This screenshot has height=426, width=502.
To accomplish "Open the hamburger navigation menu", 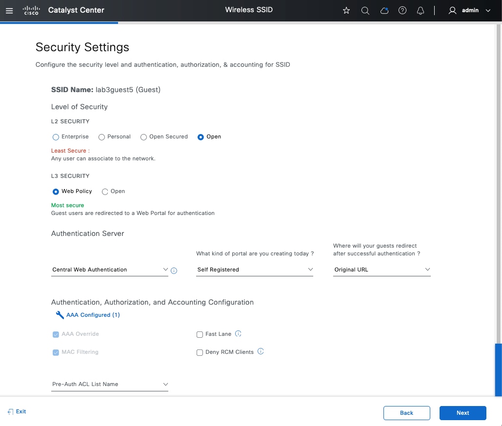I will [x=9, y=10].
